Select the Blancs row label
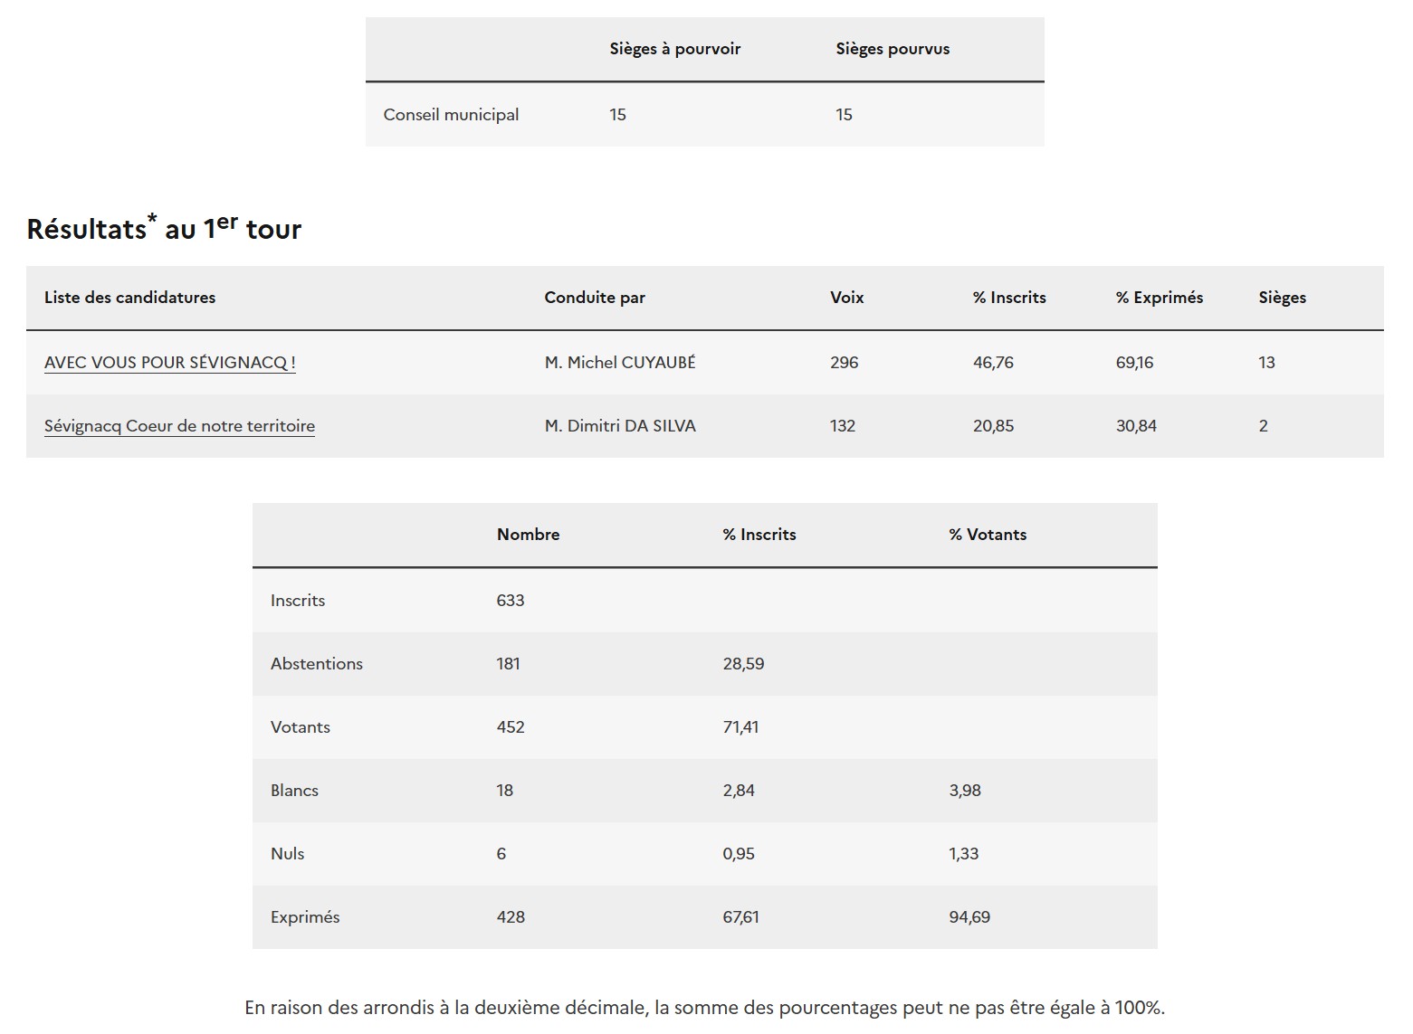 294,791
